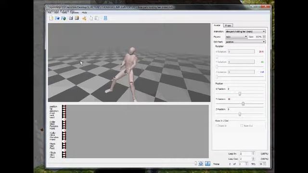This screenshot has height=173, width=308.
Task: Click the Y Rotation slider handle
Action: pyautogui.click(x=217, y=67)
